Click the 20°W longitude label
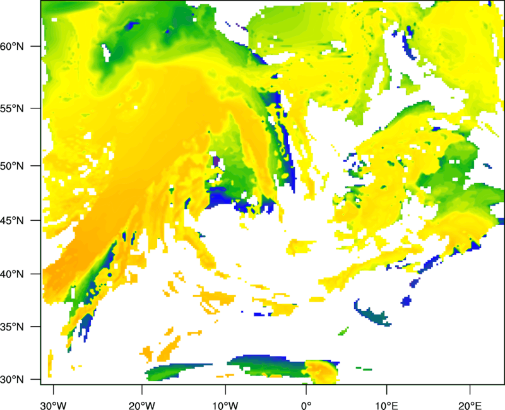 pyautogui.click(x=142, y=406)
